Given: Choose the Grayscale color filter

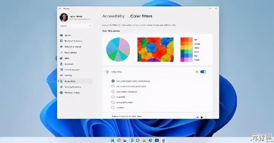Looking at the screenshot, I should click(x=113, y=97).
